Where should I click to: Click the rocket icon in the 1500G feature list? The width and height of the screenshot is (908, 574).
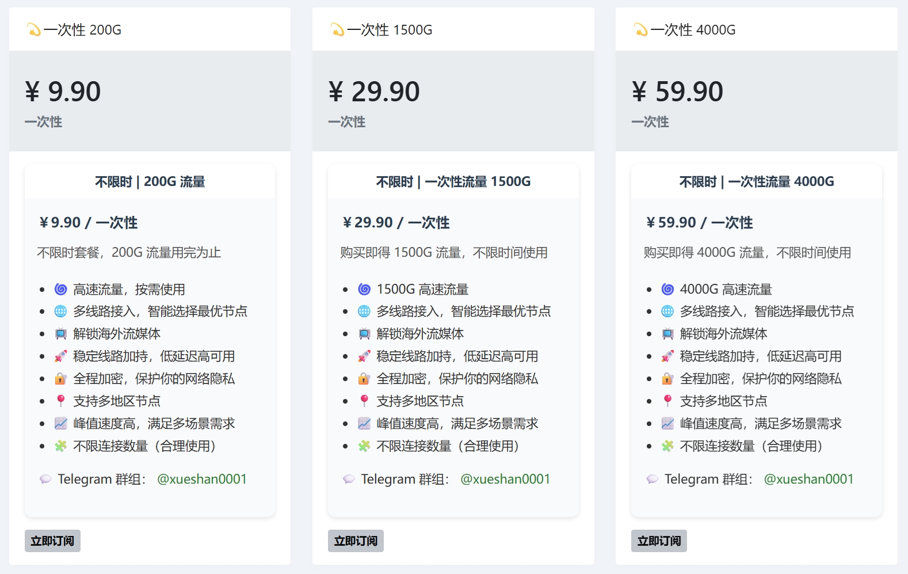pos(364,356)
